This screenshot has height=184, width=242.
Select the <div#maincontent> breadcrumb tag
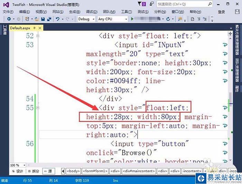pyautogui.click(x=139, y=171)
